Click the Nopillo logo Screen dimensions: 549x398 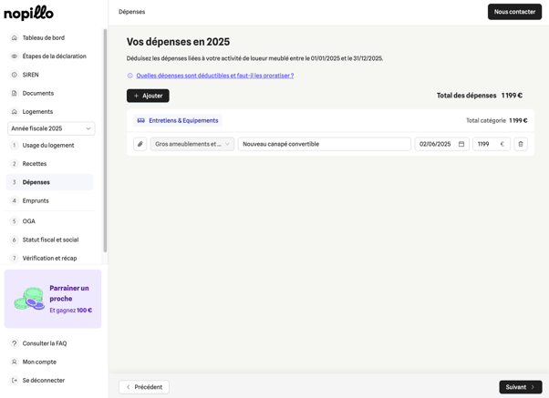(x=29, y=13)
